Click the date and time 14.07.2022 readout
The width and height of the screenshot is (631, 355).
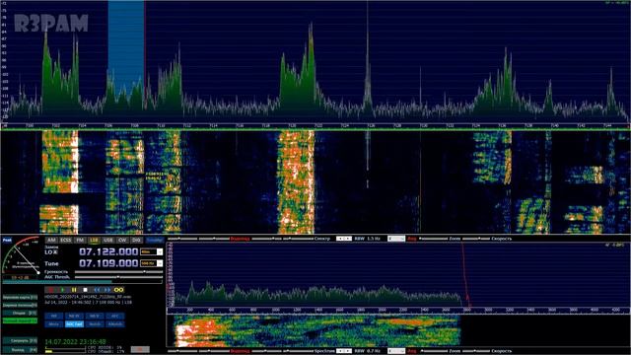[75, 341]
